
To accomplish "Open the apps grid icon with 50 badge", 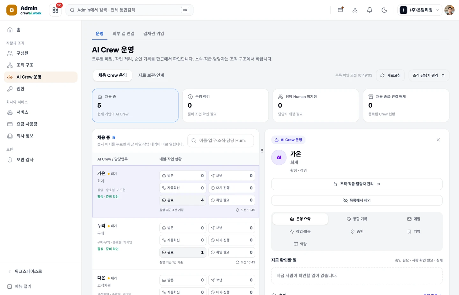I will [55, 10].
